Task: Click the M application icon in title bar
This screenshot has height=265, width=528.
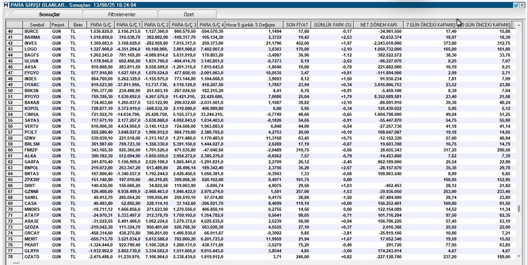Action: pos(5,5)
